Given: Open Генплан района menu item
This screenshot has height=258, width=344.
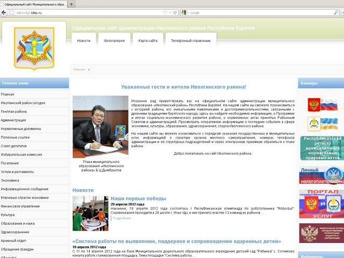Looking at the screenshot, I should click(34, 111).
